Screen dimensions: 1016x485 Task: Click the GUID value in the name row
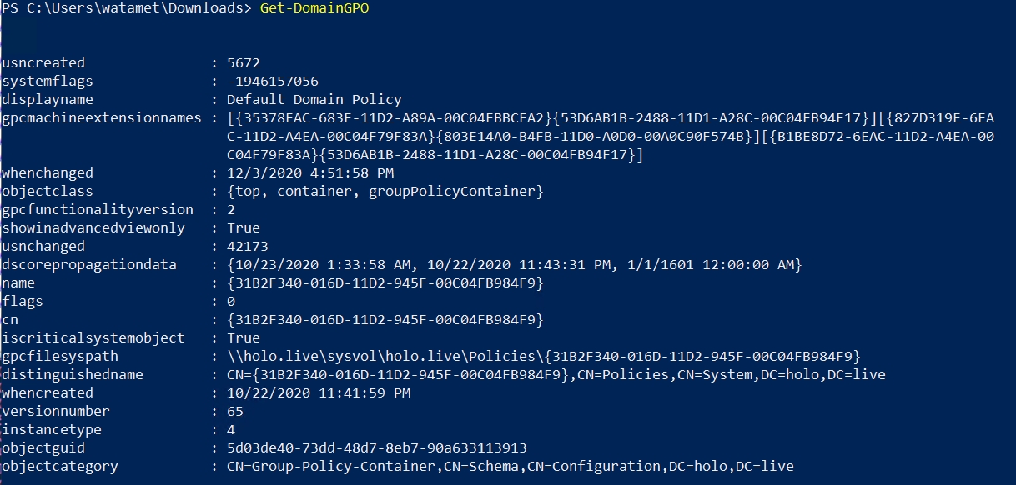coord(385,282)
